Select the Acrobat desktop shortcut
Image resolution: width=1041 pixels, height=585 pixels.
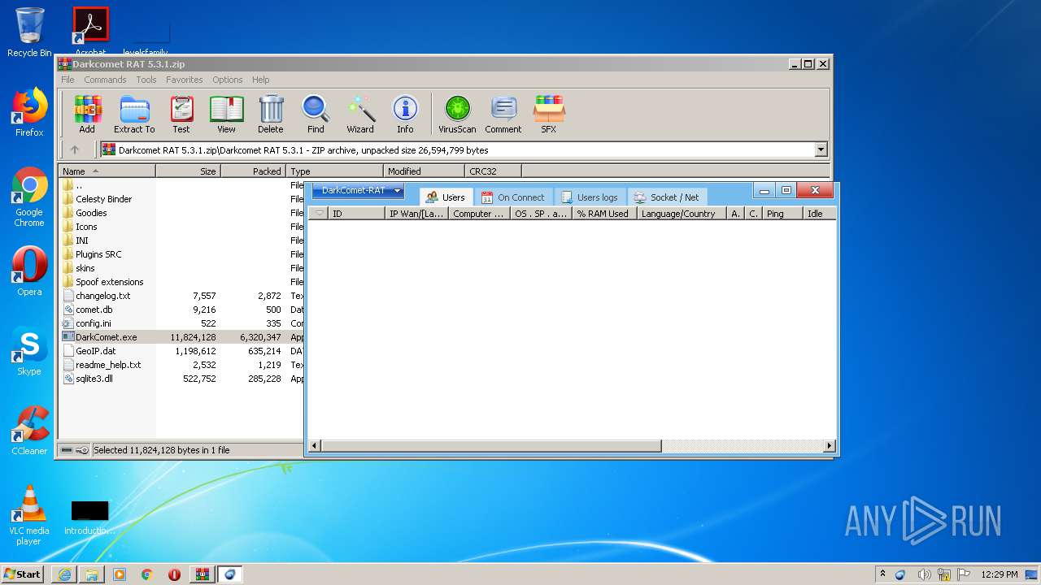(91, 31)
